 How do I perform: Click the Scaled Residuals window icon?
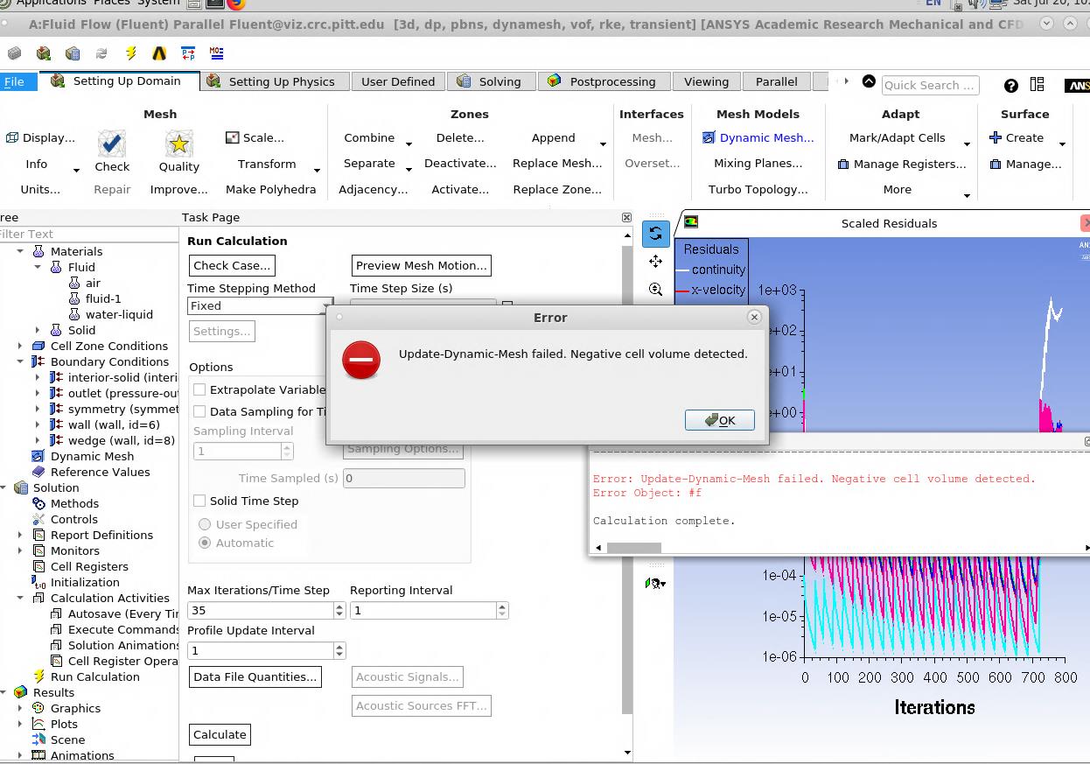(x=691, y=222)
